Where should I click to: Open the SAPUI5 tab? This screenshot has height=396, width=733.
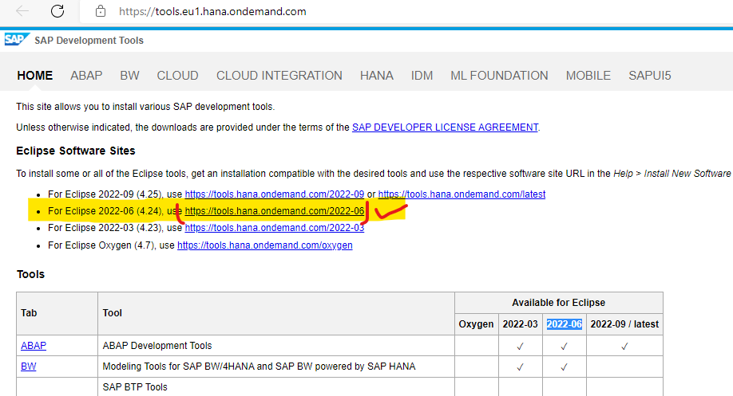[650, 76]
